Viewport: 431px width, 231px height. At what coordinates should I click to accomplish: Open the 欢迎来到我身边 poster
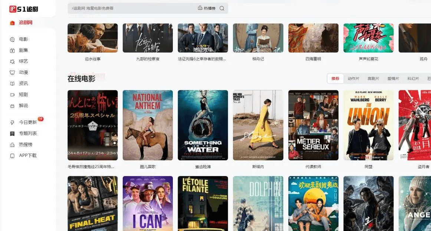(x=313, y=204)
